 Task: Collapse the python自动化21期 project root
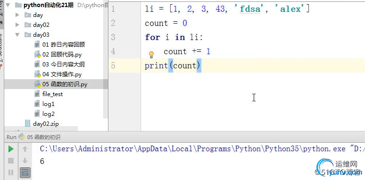(8, 5)
